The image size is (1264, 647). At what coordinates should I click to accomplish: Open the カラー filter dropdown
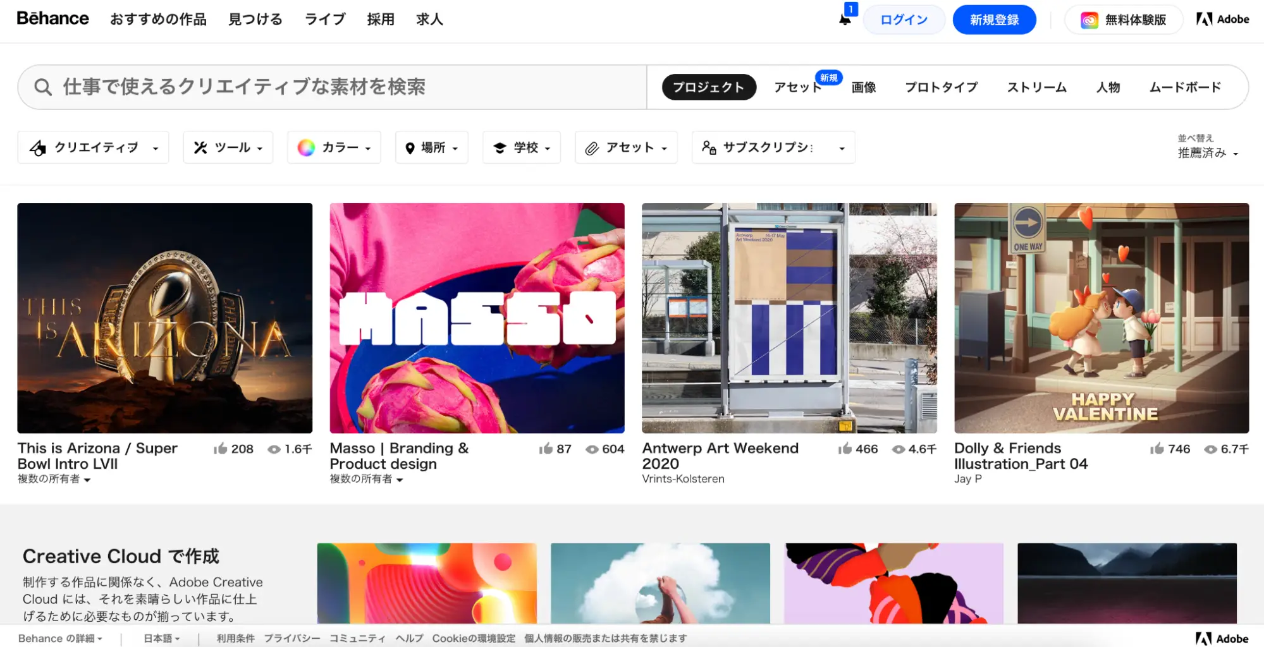click(x=334, y=147)
